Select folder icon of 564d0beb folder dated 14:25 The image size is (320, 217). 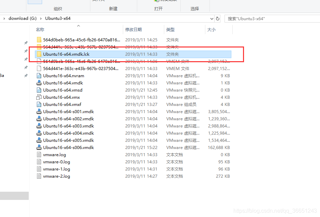(39, 40)
